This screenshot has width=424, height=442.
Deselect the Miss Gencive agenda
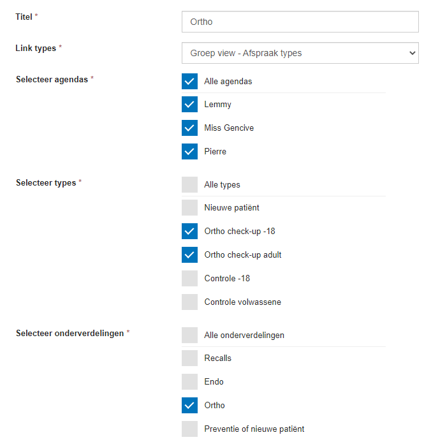(x=189, y=128)
